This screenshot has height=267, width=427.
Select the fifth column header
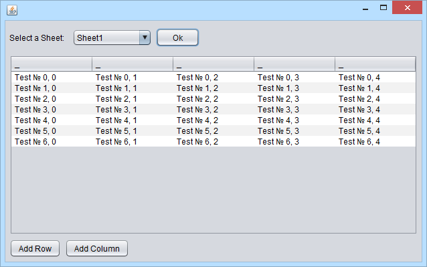[x=375, y=64]
